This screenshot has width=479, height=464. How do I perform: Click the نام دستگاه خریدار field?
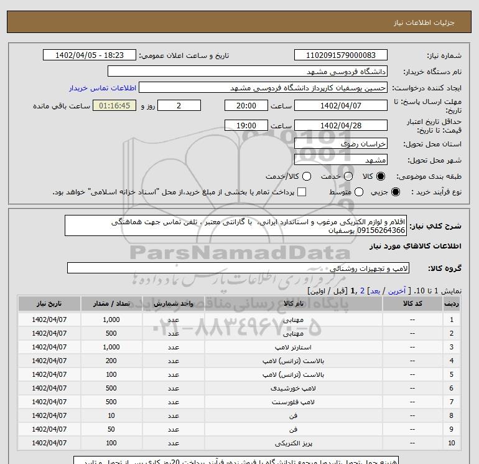click(248, 71)
